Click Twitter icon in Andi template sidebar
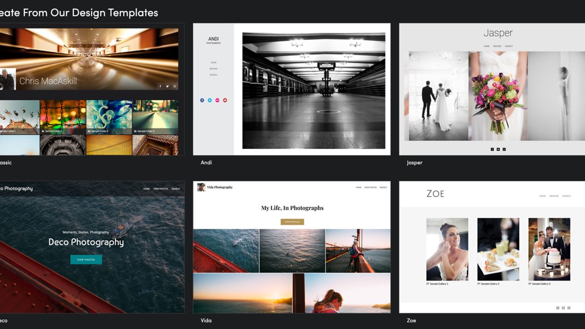Screen dimensions: 585x329 [x=210, y=100]
